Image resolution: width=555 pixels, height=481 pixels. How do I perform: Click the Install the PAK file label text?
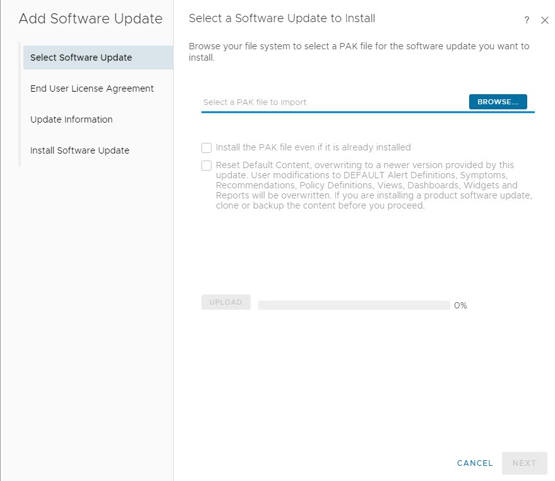313,147
